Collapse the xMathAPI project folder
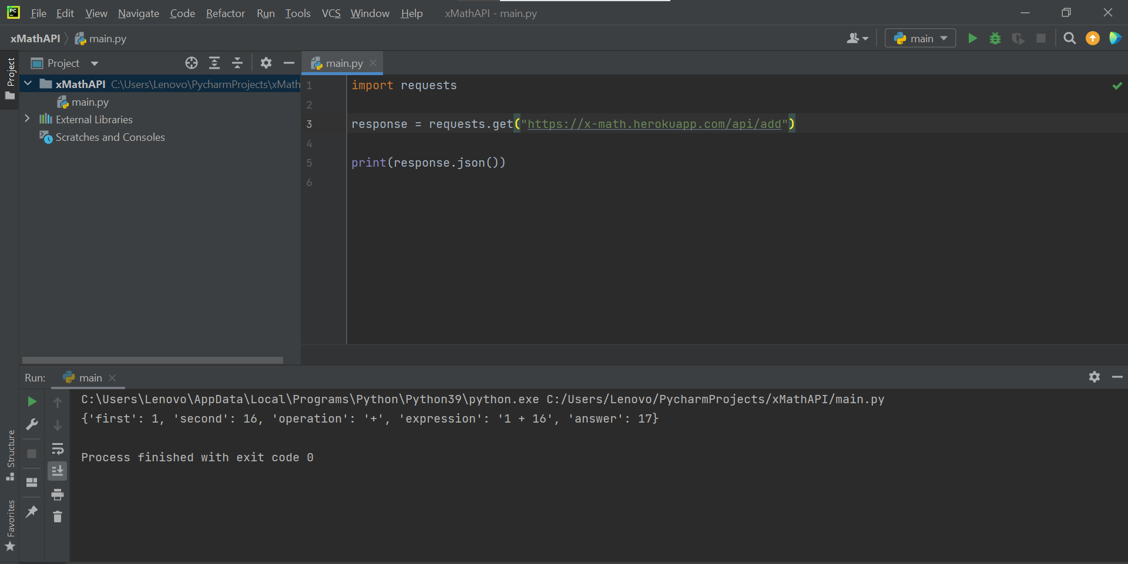 point(27,83)
